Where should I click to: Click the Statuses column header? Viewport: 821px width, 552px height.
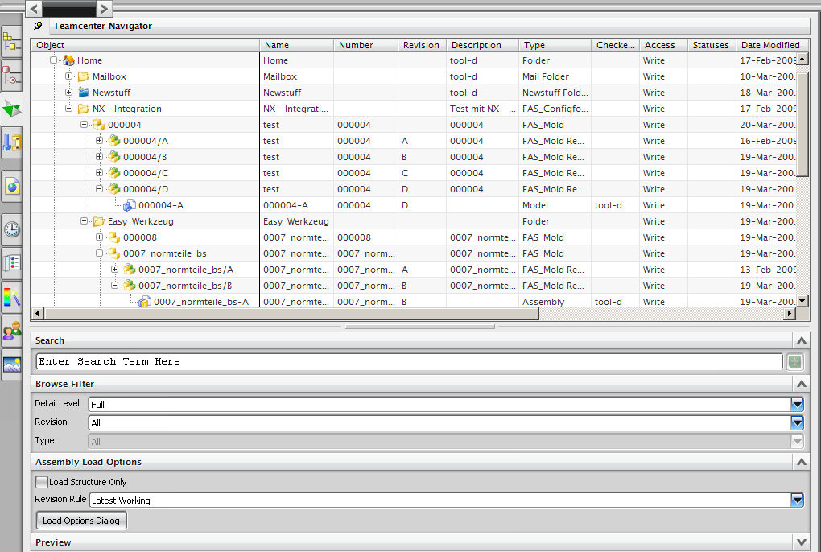click(x=712, y=46)
